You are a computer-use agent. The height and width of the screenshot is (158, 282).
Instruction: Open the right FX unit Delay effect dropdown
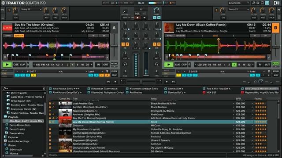point(238,9)
